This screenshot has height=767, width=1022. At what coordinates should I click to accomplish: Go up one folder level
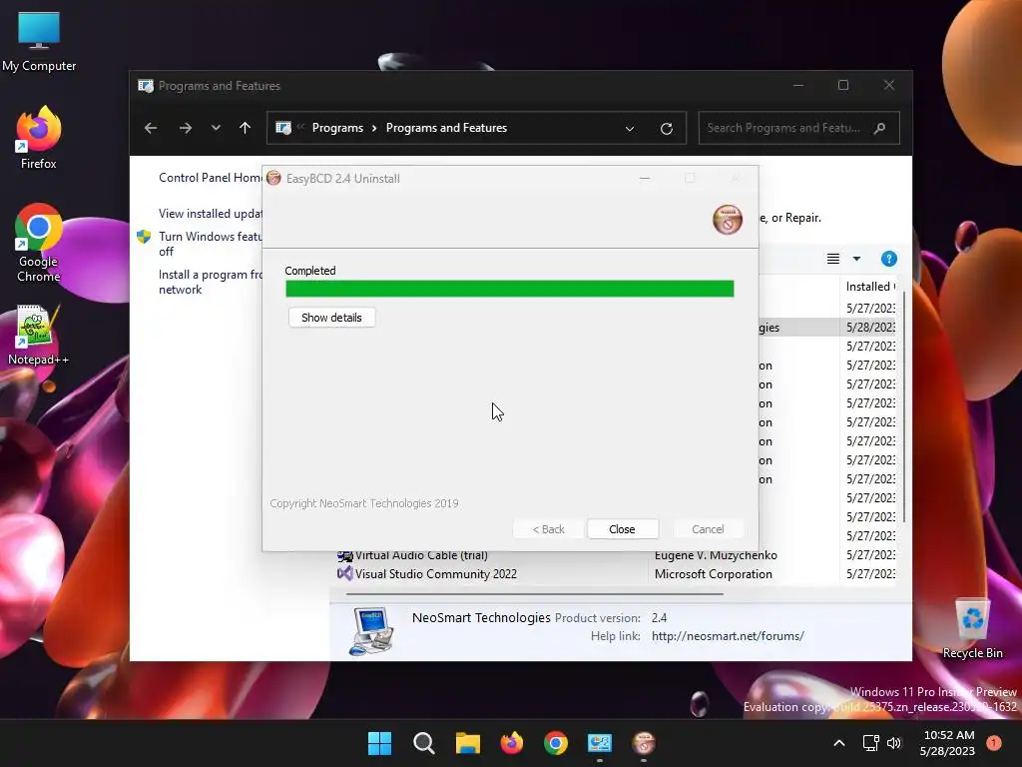246,128
